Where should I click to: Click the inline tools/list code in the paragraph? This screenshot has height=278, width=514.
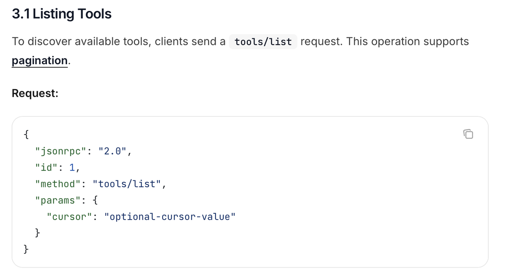(263, 42)
